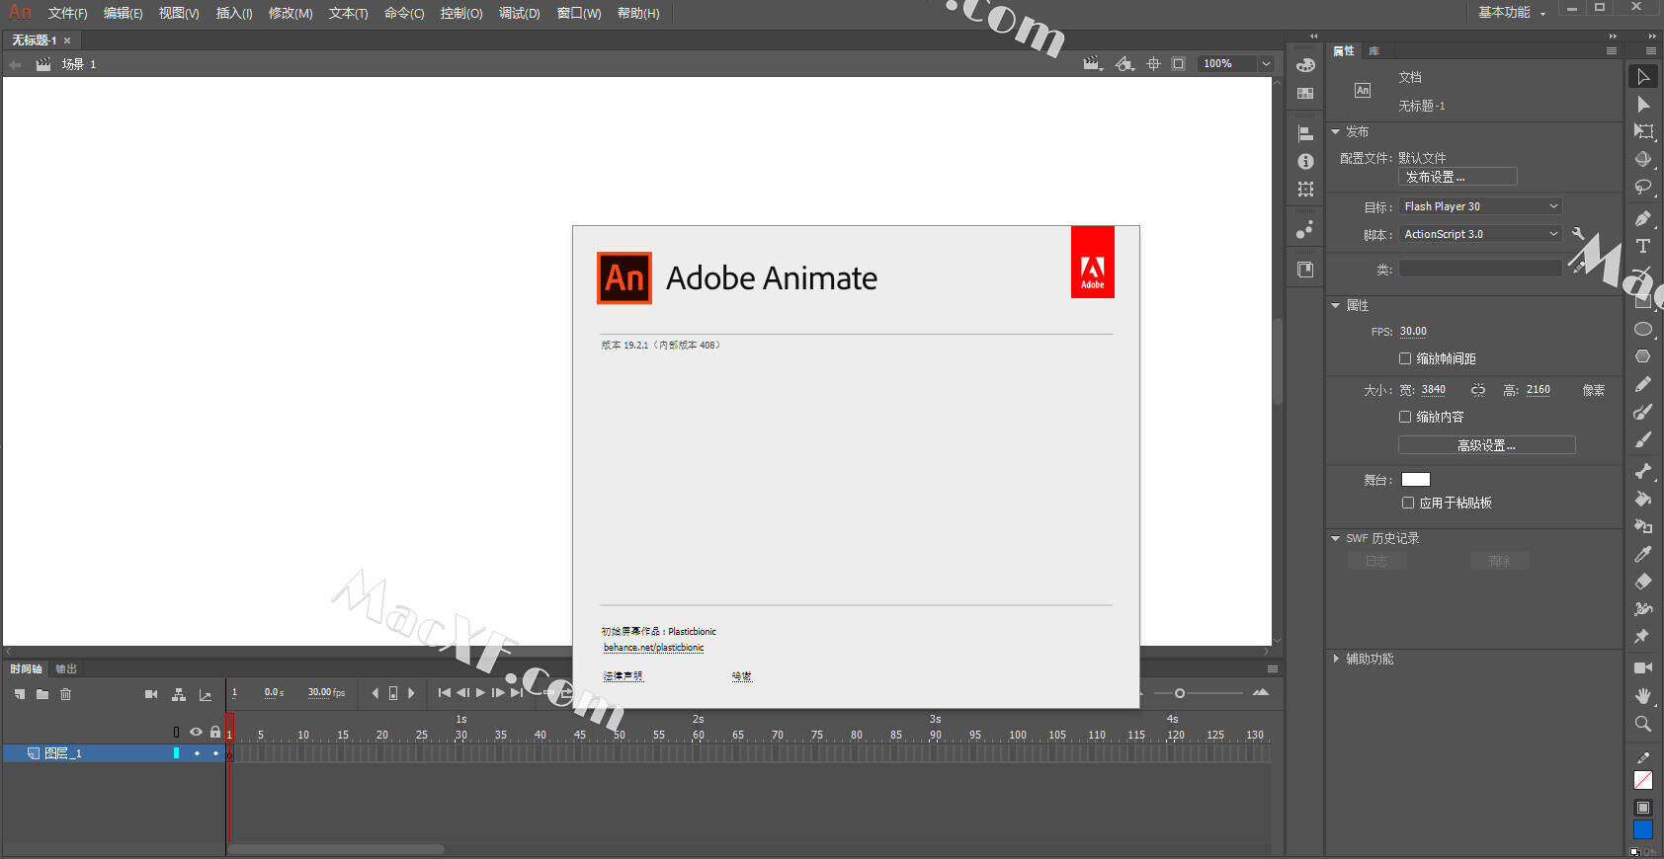
Task: Select the Zoom magnifier tool
Action: [x=1642, y=724]
